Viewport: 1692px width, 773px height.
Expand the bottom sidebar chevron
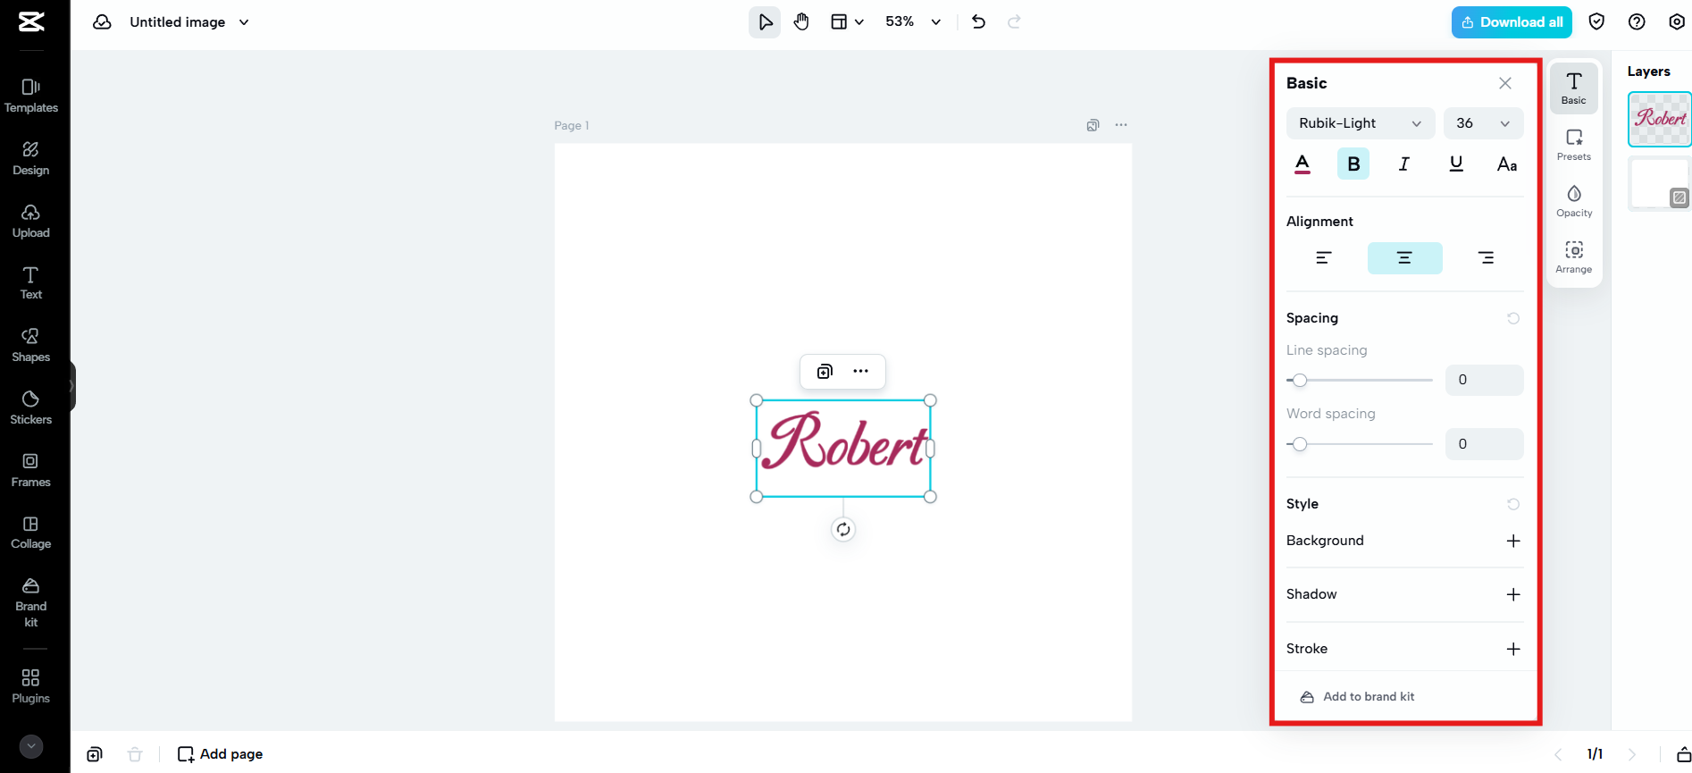tap(31, 746)
